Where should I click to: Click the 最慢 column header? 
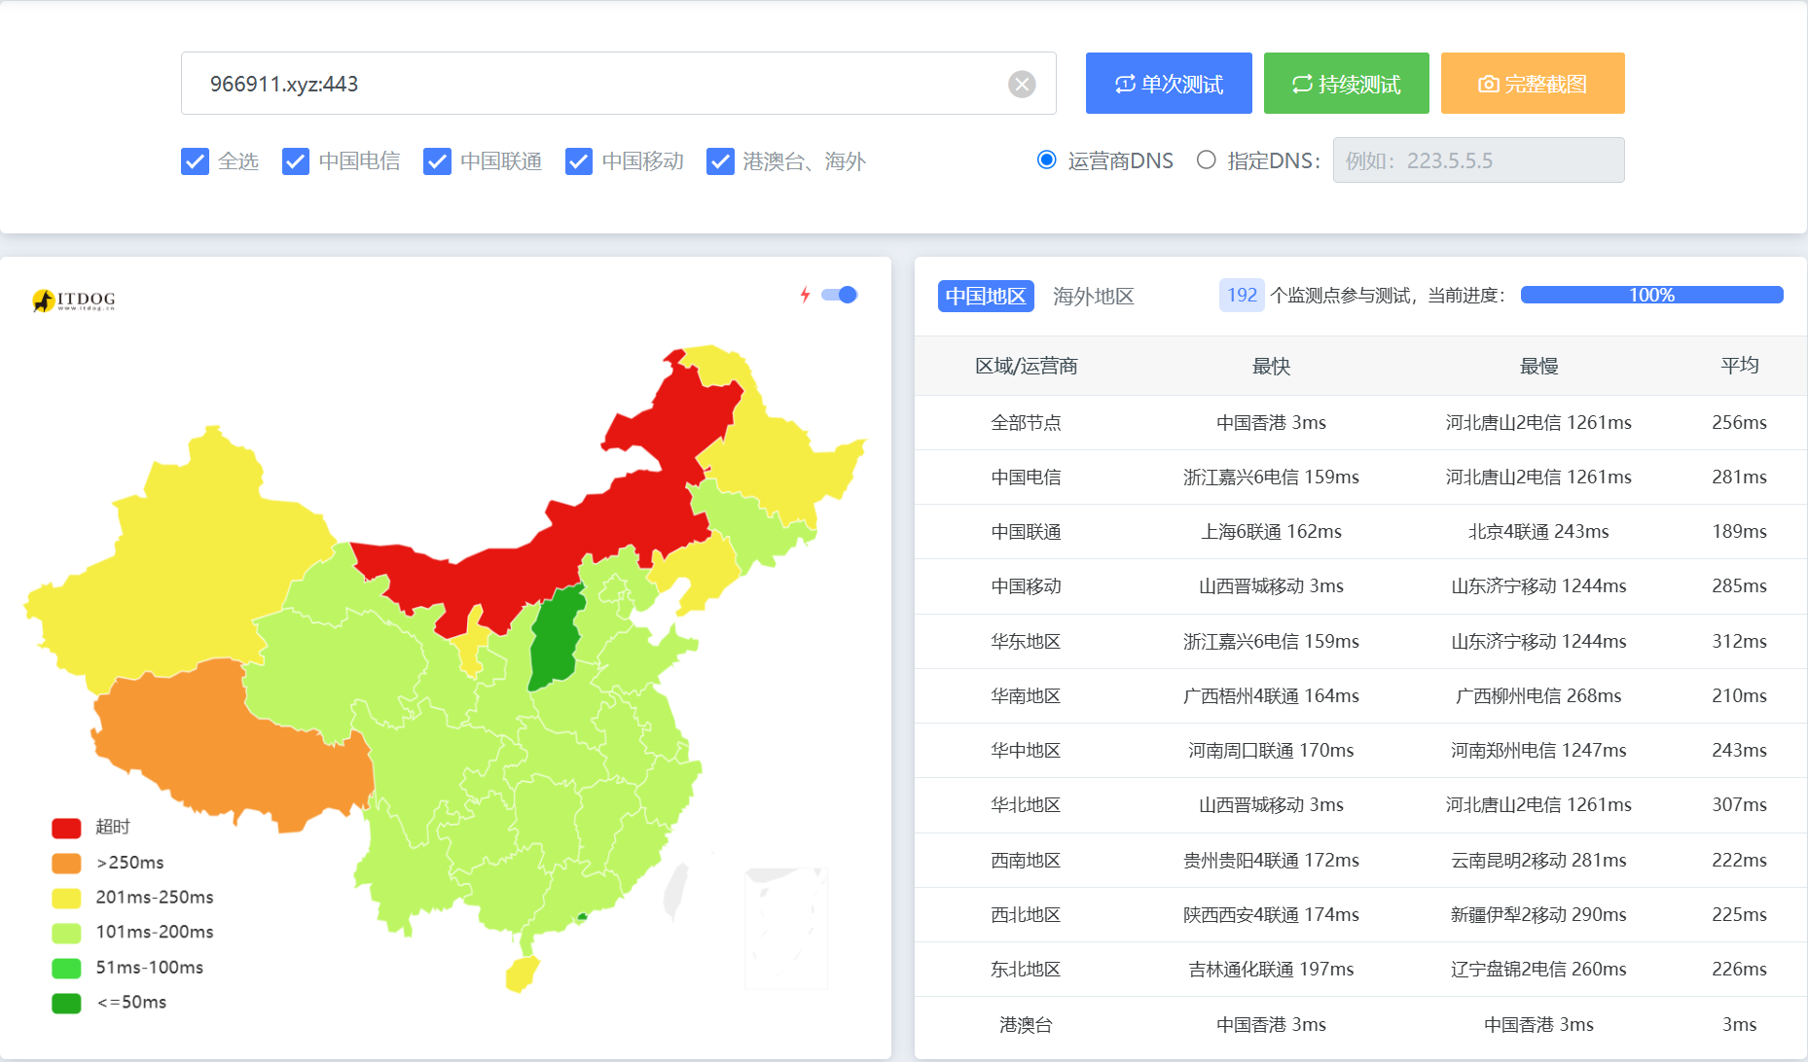[1538, 366]
